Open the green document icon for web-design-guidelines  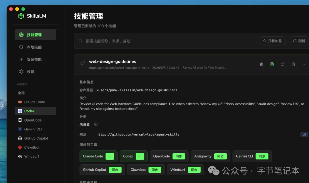click(272, 64)
